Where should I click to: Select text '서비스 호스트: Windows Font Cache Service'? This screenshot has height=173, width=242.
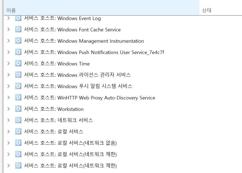point(72,29)
